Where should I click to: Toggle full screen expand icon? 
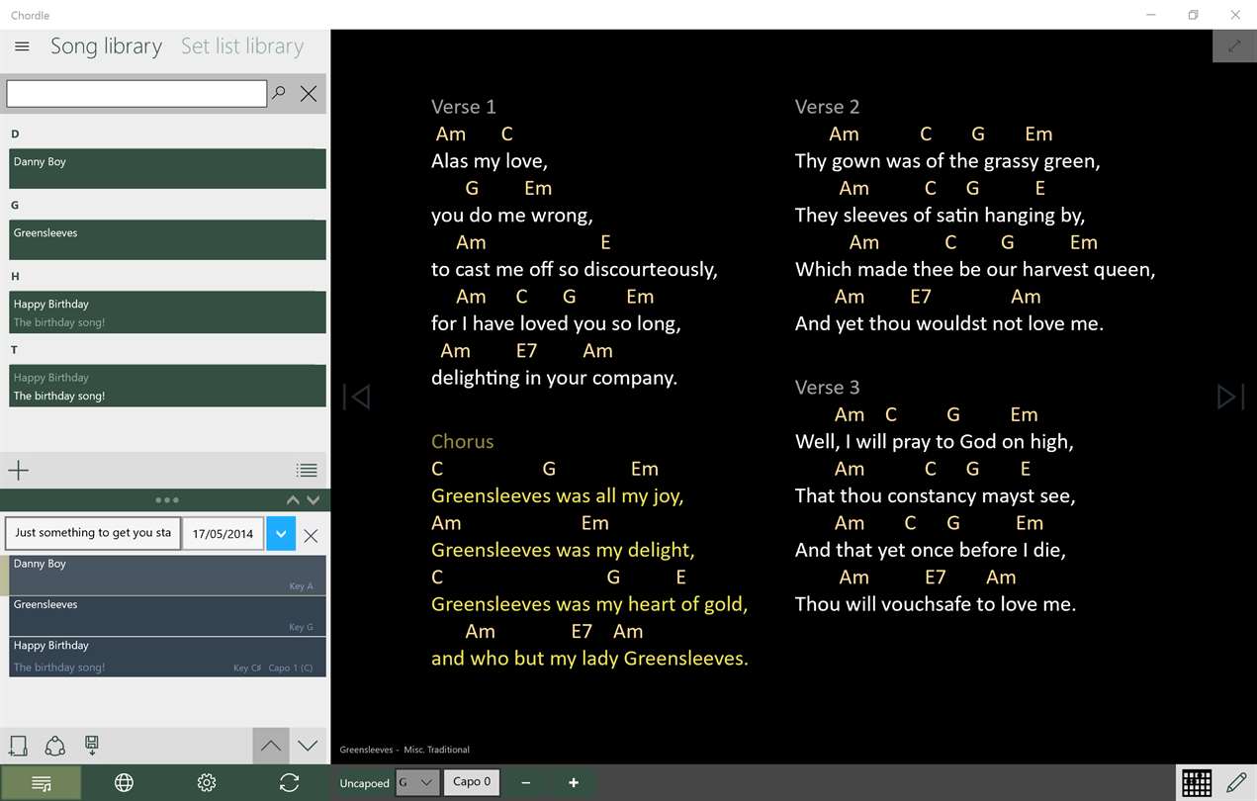[x=1234, y=46]
